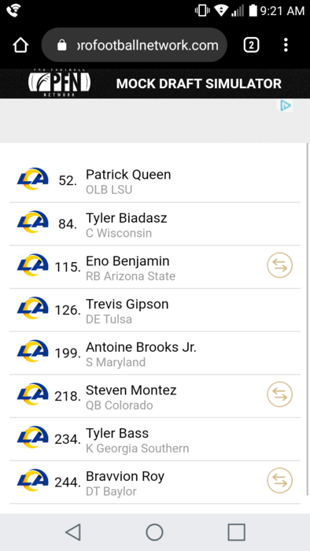The image size is (310, 551).
Task: Select the Tyler Bass pick at 234
Action: coord(155,439)
